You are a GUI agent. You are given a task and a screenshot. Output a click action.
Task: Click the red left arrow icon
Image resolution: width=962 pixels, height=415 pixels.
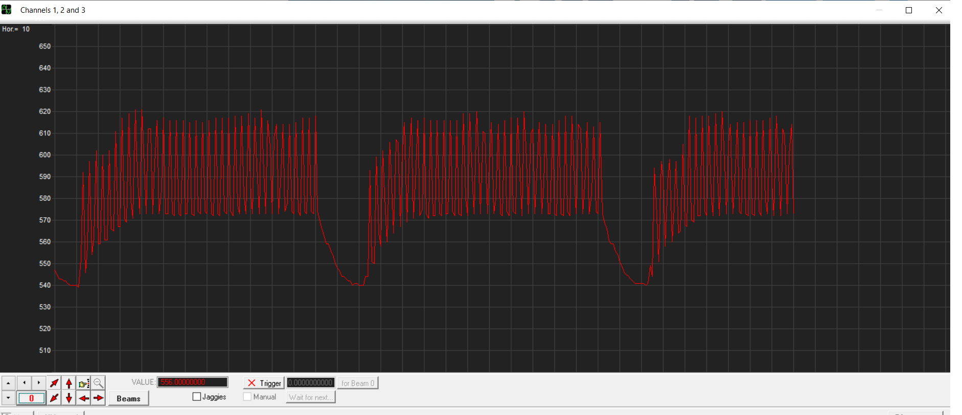point(84,398)
